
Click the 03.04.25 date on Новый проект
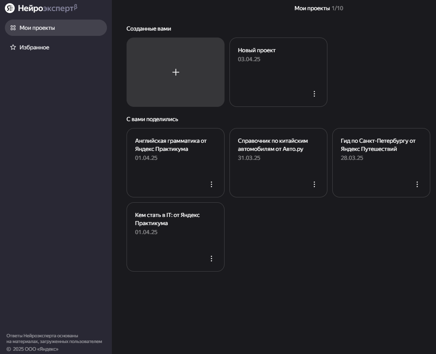pyautogui.click(x=249, y=60)
